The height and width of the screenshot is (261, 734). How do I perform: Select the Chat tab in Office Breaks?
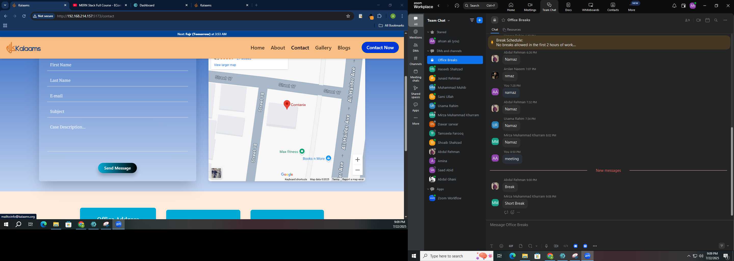tap(495, 30)
